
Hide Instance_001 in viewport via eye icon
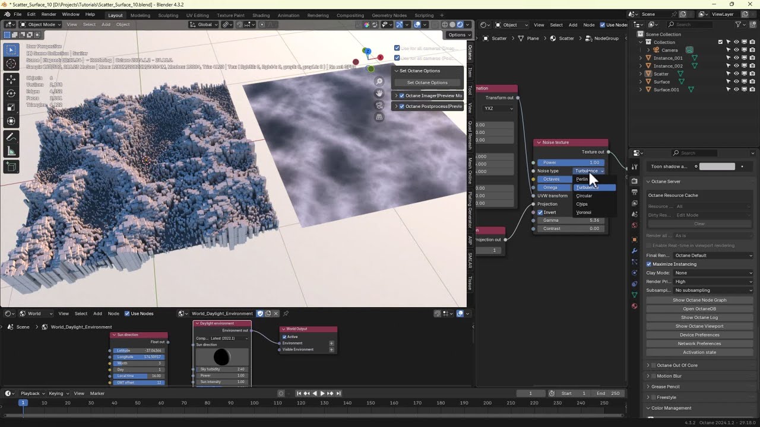click(x=736, y=58)
